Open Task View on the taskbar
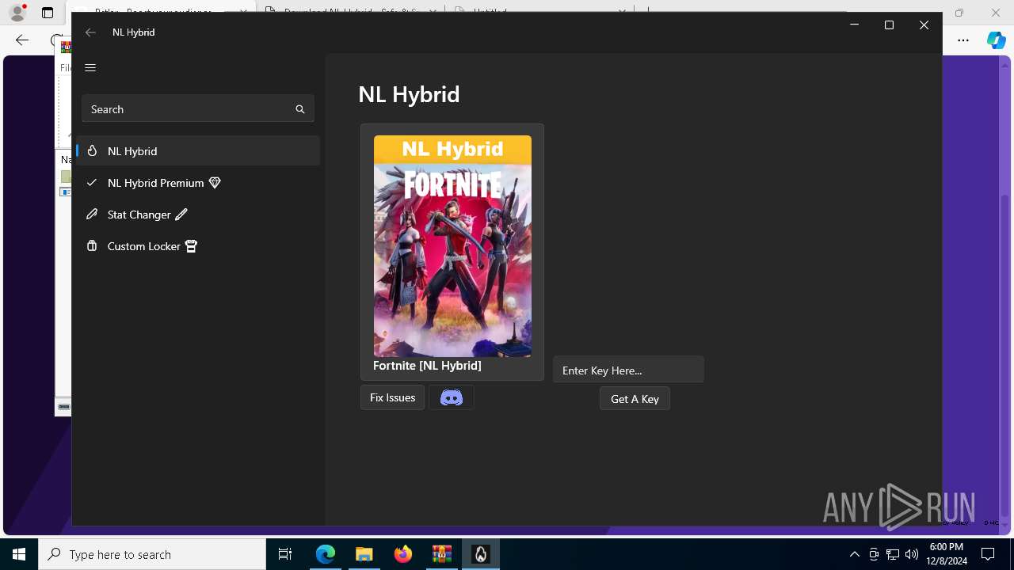This screenshot has width=1014, height=570. click(x=285, y=554)
